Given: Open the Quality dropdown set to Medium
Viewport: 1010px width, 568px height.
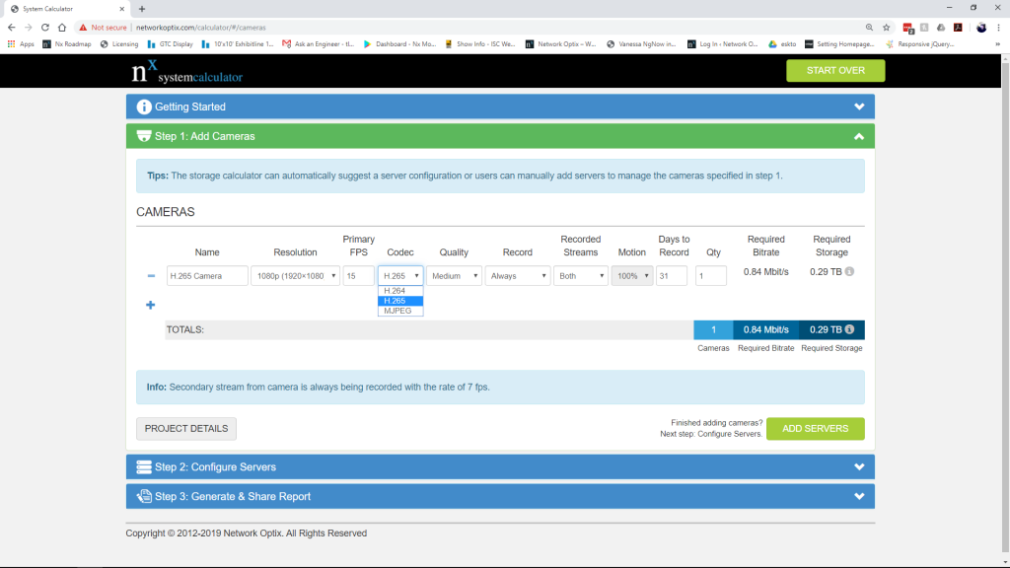Looking at the screenshot, I should [x=453, y=276].
